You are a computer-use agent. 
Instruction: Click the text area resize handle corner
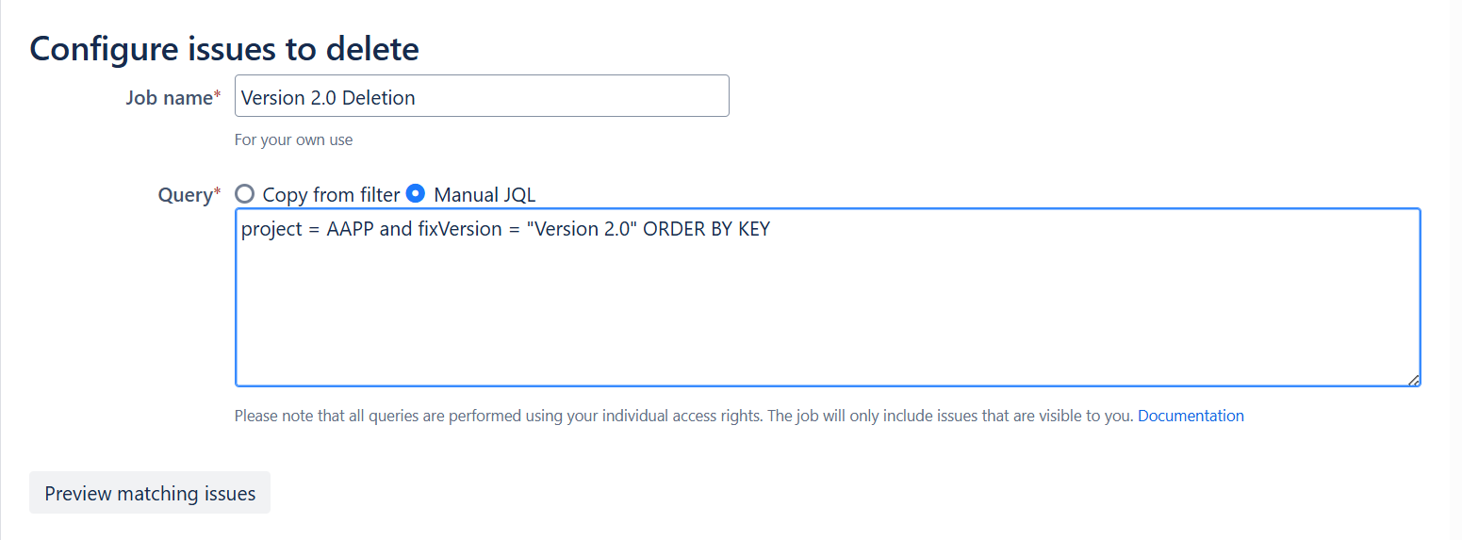tap(1413, 379)
